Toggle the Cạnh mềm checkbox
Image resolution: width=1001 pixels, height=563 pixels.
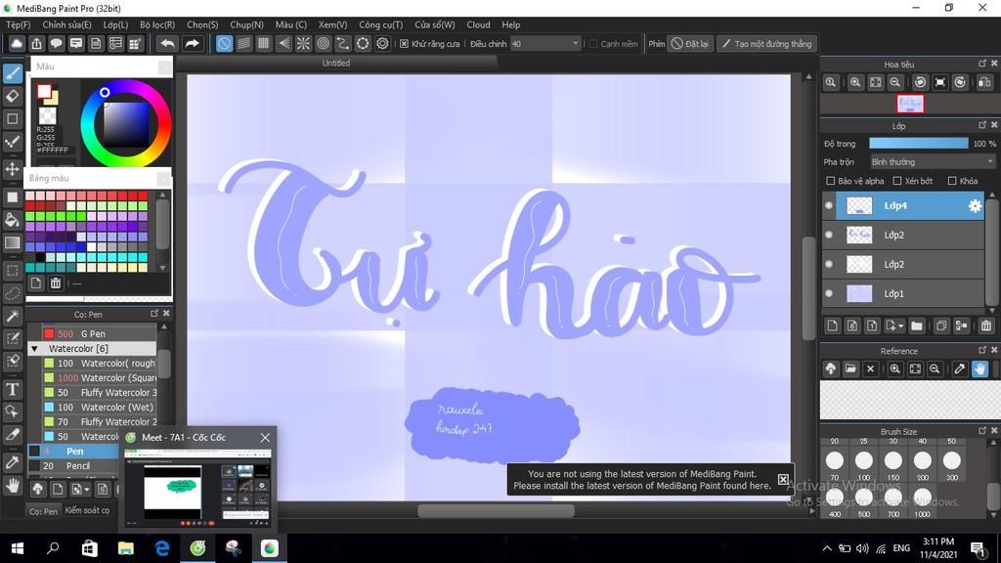coord(593,44)
